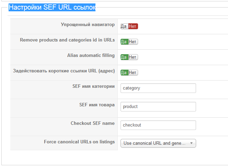
Task: Enable Remove products and categories id (Да)
Action: [124, 41]
